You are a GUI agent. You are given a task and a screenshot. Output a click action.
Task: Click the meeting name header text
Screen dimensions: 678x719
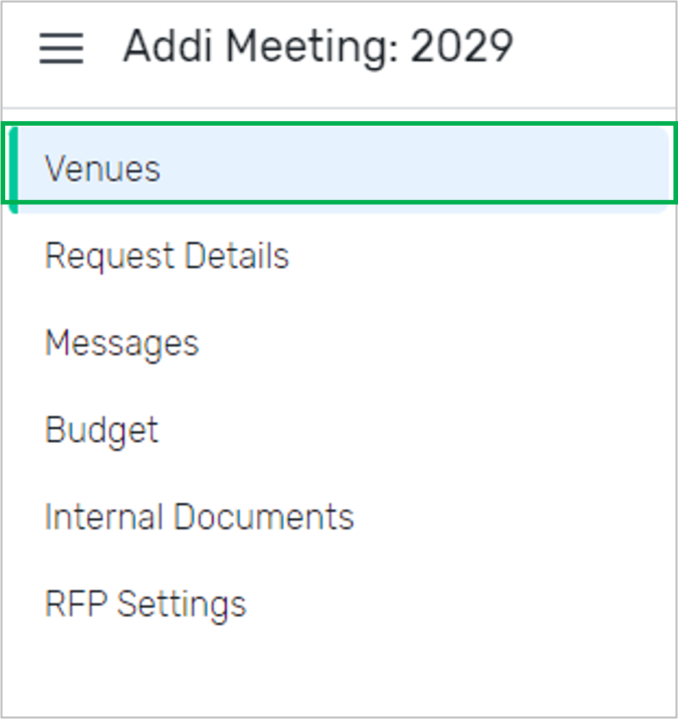click(x=318, y=47)
